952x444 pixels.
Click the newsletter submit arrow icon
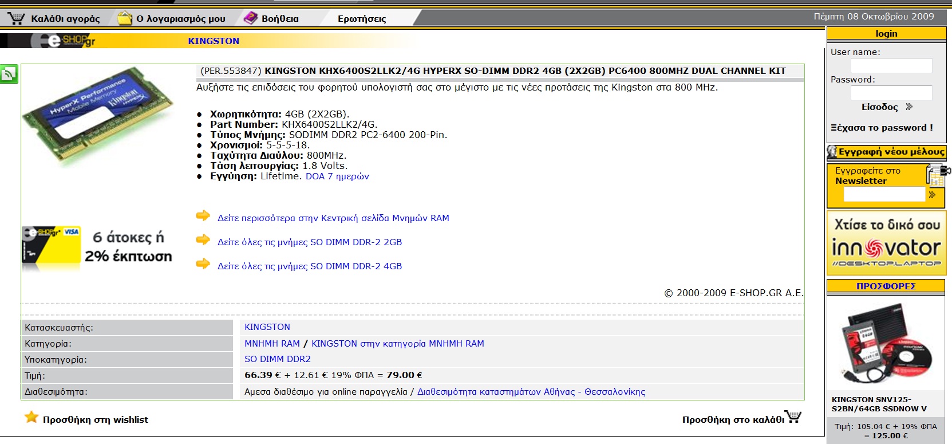point(933,195)
